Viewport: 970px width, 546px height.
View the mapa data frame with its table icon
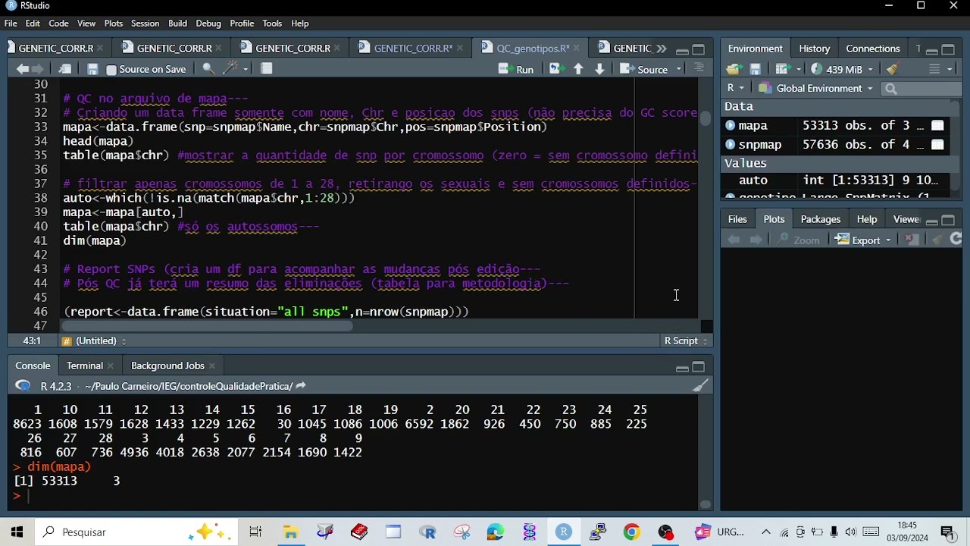pyautogui.click(x=937, y=126)
